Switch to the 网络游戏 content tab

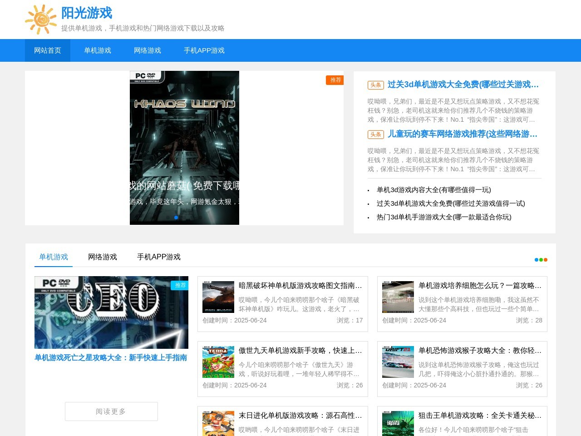tap(103, 257)
